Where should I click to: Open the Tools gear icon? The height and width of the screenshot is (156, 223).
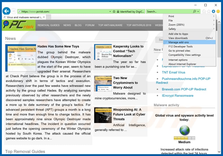(213, 12)
